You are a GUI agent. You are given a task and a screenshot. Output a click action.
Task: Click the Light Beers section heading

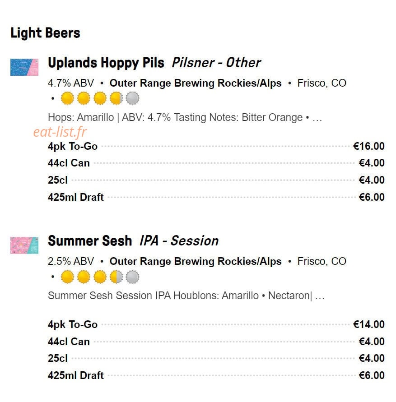46,33
